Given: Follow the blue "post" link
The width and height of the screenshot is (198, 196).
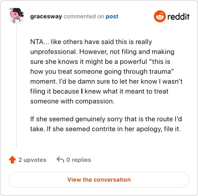Looking at the screenshot, I should point(112,16).
